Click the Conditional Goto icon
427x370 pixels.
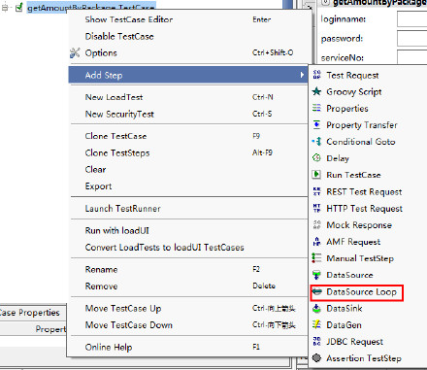pos(316,142)
